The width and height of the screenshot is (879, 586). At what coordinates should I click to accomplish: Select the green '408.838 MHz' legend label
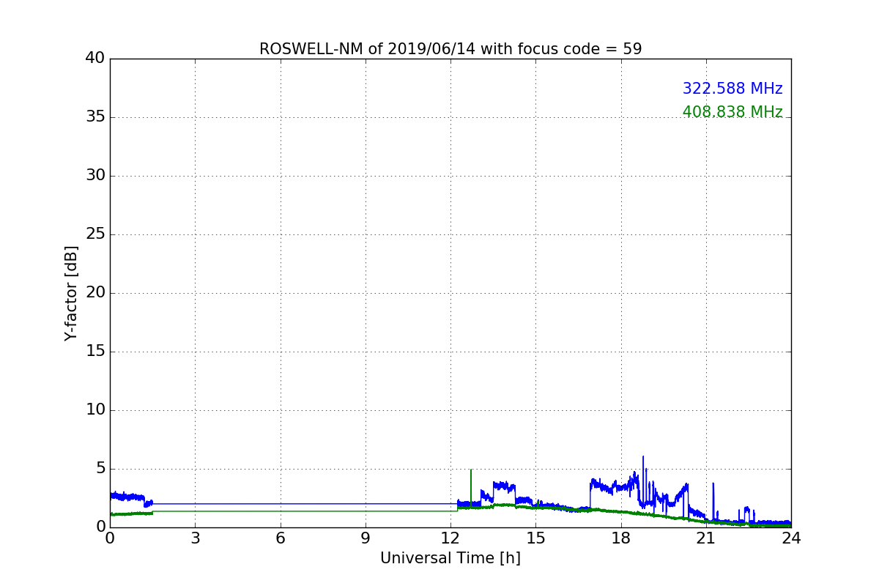732,112
